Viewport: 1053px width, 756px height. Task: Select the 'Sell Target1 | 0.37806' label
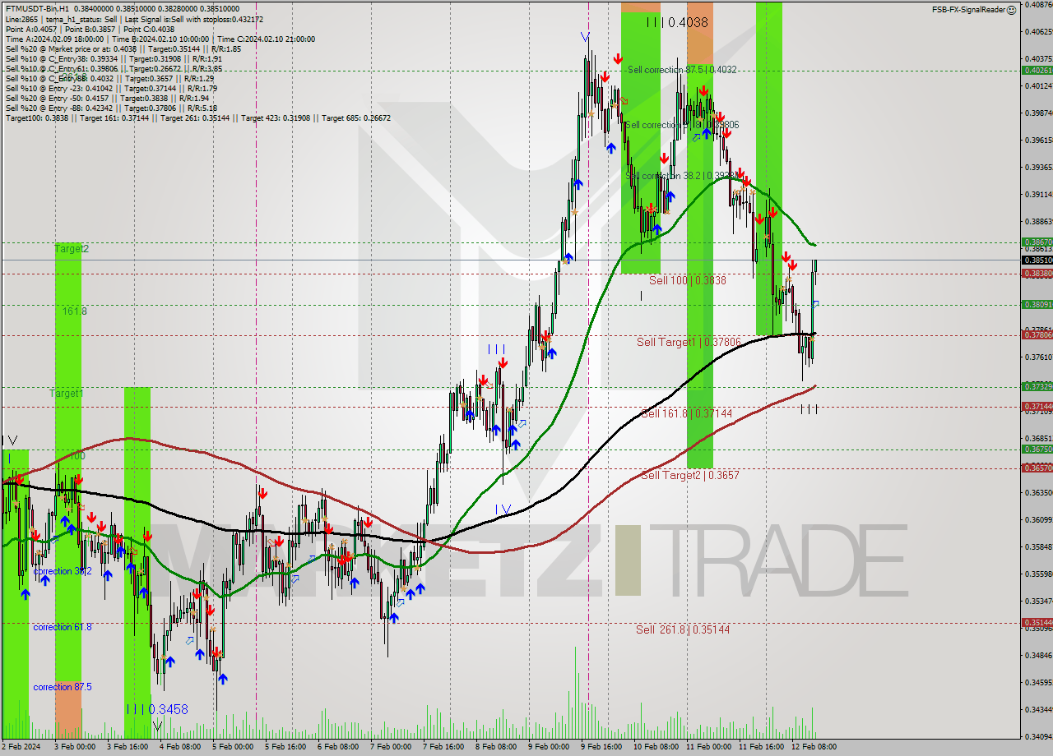689,342
